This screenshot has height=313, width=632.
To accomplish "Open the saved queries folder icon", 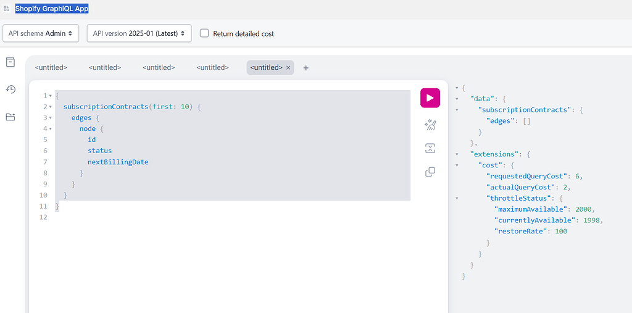I will (x=10, y=117).
